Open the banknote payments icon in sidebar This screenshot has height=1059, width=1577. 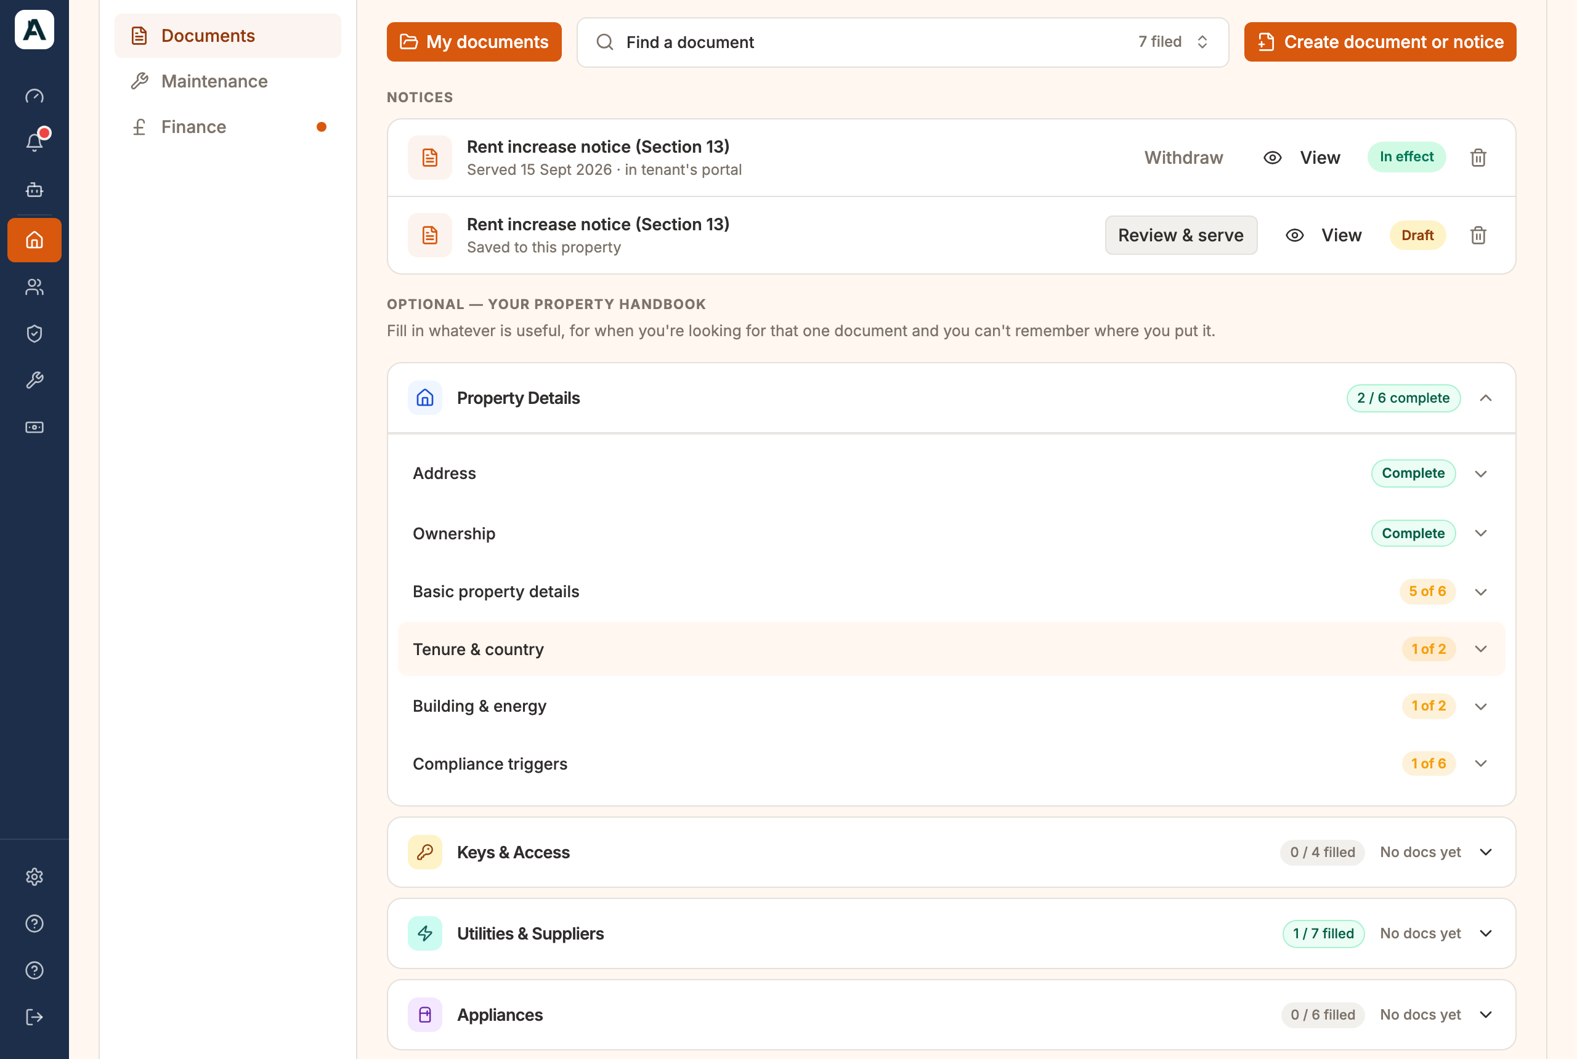point(34,427)
